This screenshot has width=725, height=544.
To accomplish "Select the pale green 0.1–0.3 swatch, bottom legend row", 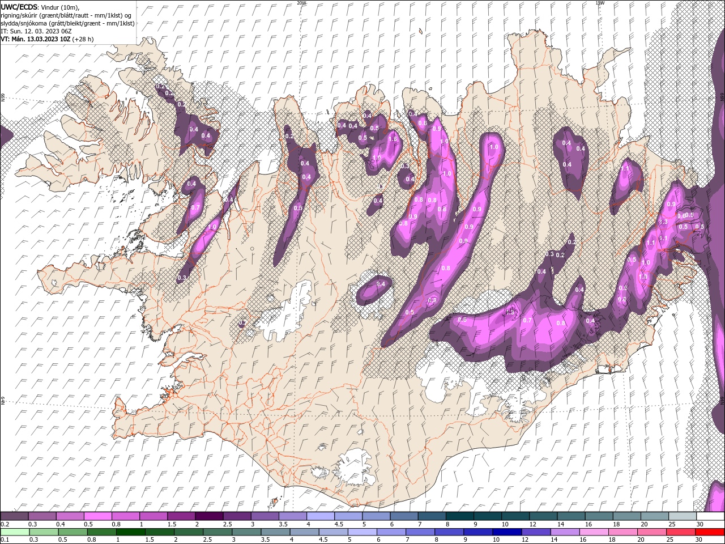I will 14,532.
